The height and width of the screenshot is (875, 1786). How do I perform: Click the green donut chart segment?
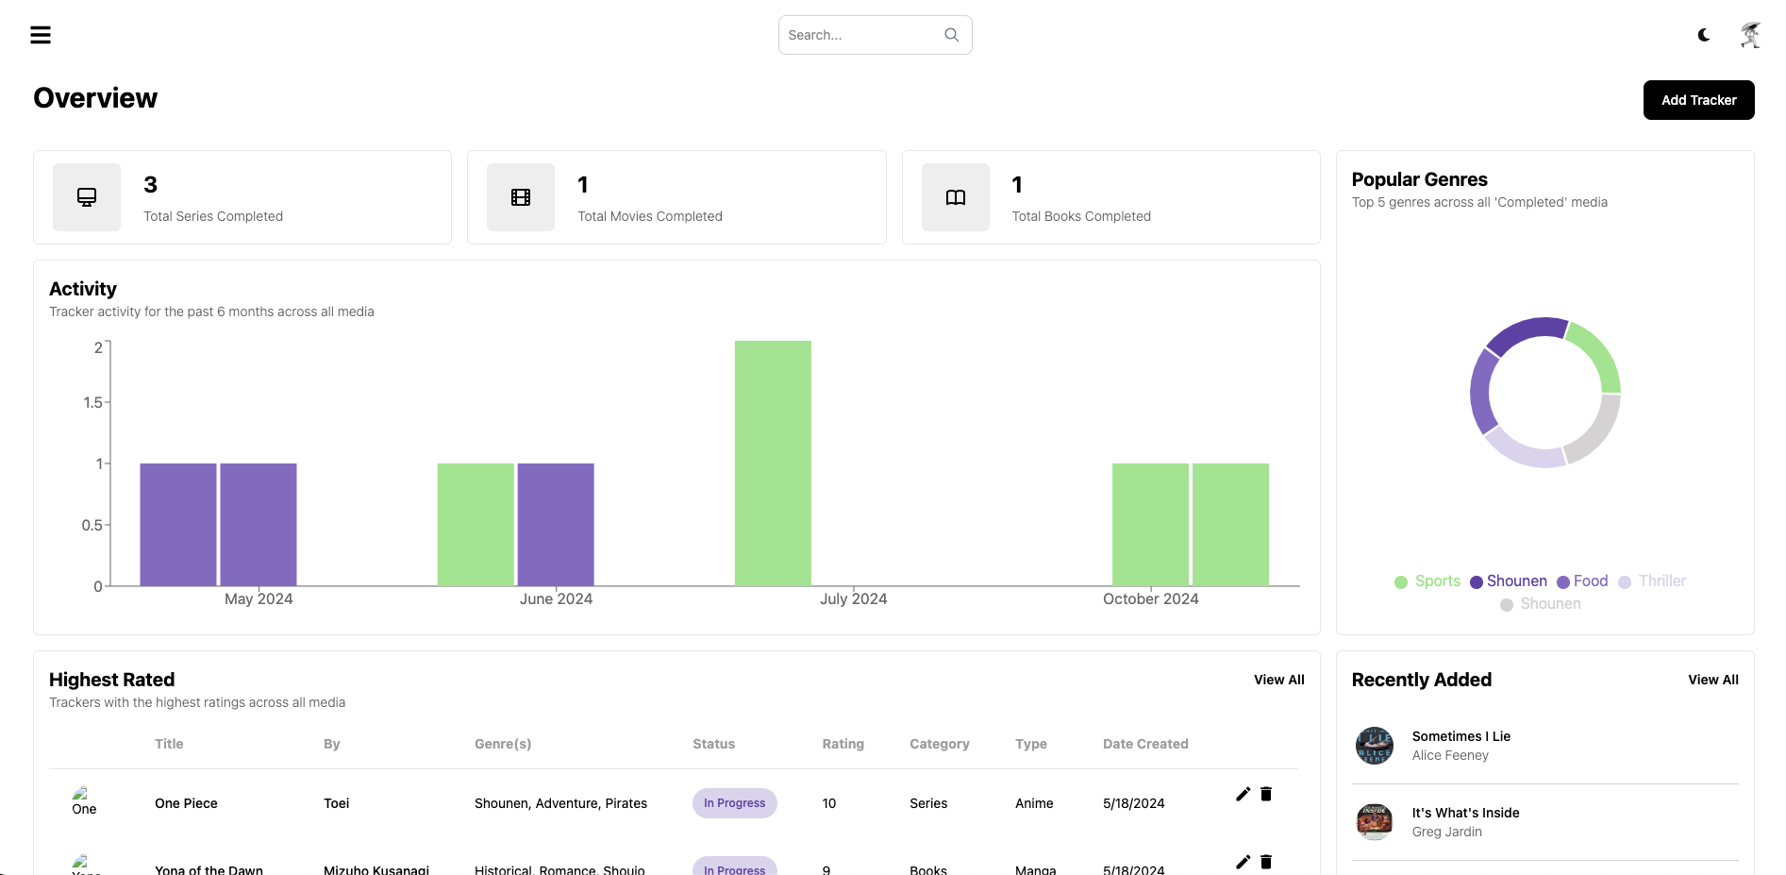point(1599,355)
